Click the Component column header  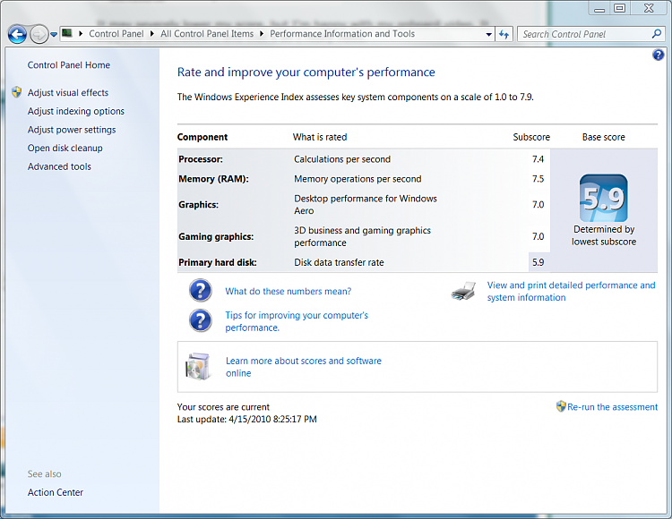(x=202, y=137)
